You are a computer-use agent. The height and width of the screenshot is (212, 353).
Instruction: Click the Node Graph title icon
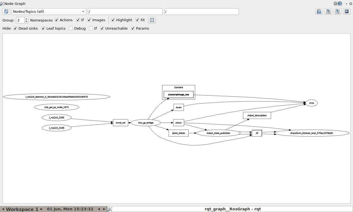pyautogui.click(x=2, y=4)
